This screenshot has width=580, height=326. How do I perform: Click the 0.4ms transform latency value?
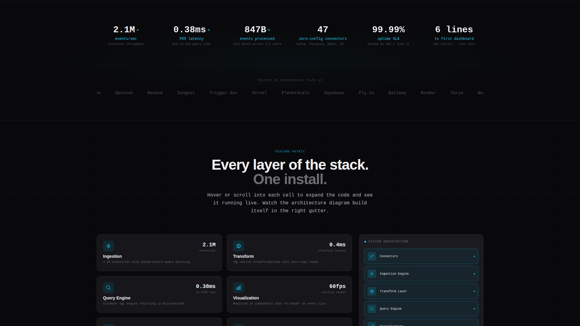(x=337, y=245)
